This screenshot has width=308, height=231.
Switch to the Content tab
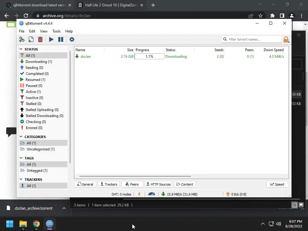point(185,184)
